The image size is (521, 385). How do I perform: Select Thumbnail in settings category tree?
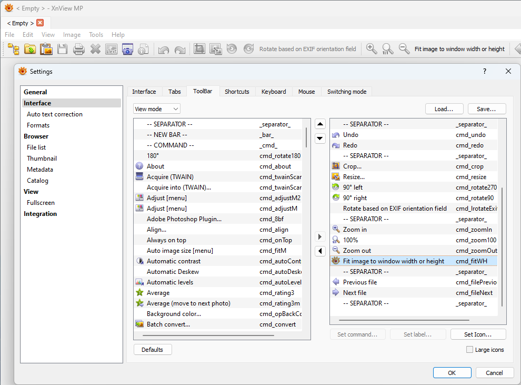(x=42, y=159)
